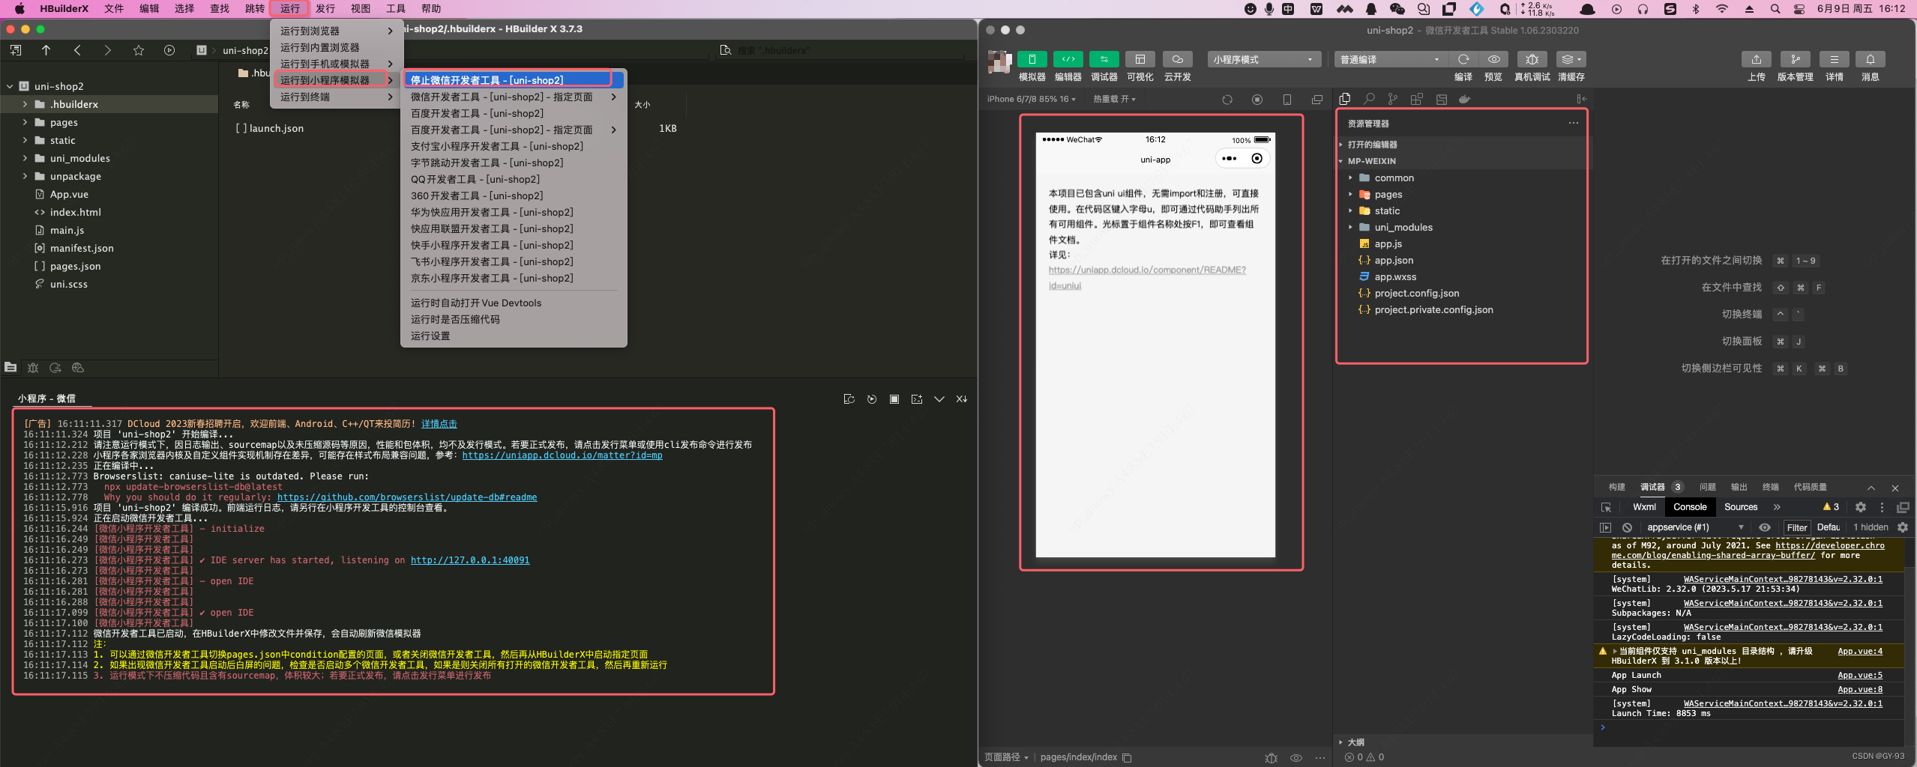Click the run play icon in HBuilderX toolbar

[169, 50]
